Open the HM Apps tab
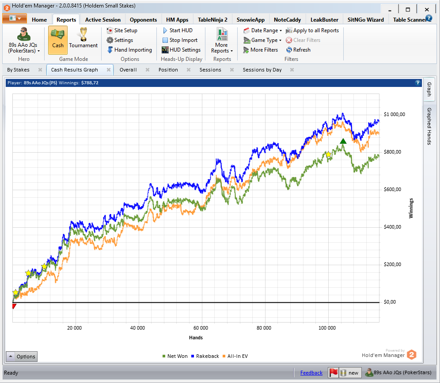 (x=177, y=19)
